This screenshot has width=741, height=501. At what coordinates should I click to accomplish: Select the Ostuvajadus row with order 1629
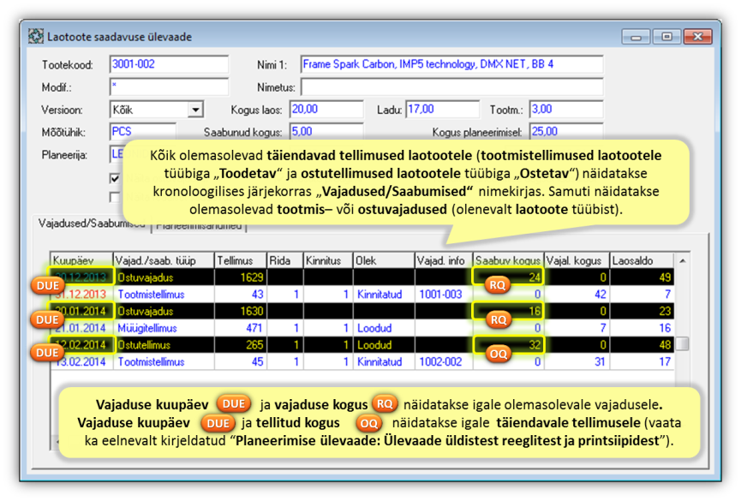(x=362, y=277)
